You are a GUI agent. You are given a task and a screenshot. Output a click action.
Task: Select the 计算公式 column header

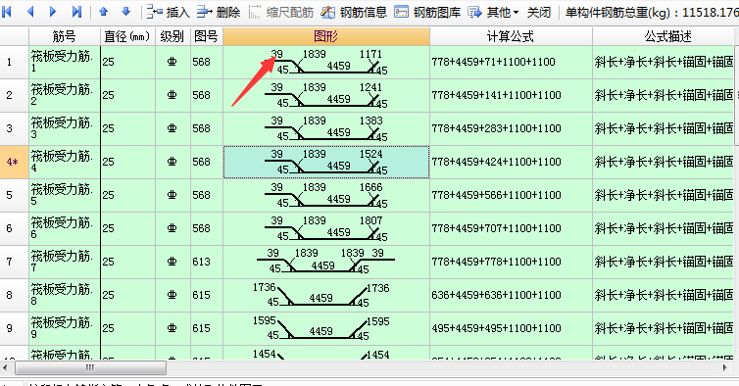[x=511, y=36]
